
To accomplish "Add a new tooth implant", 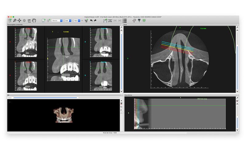I will pyautogui.click(x=43, y=20).
